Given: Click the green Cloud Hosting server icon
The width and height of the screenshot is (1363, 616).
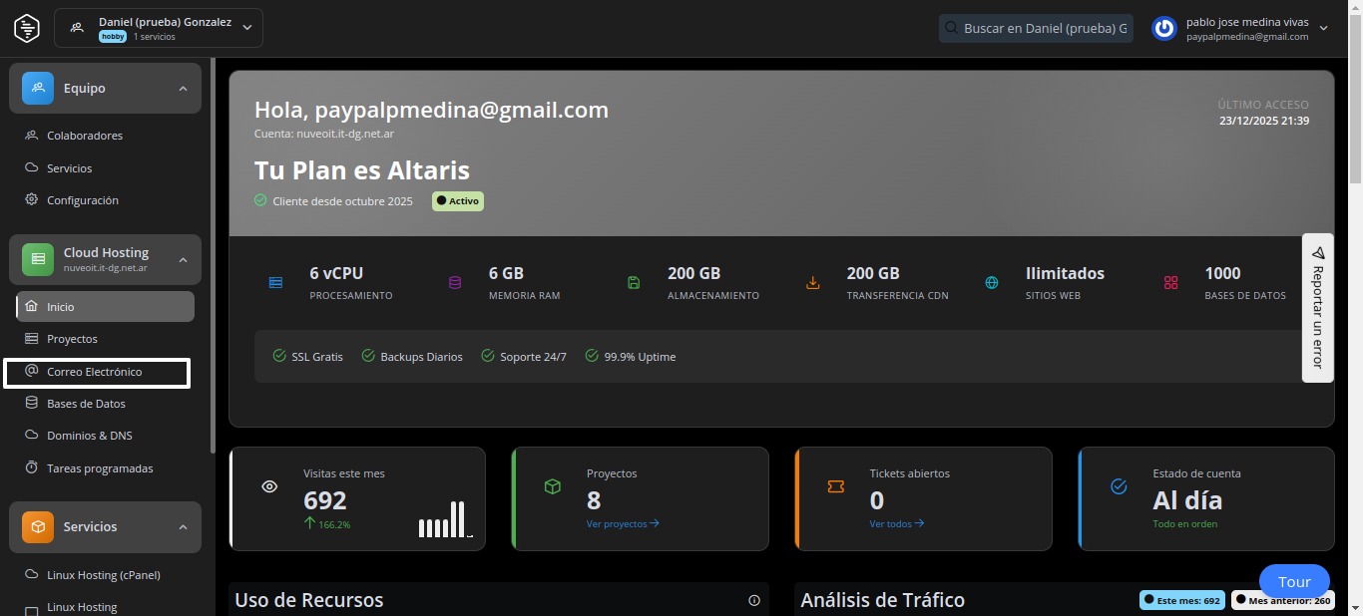Looking at the screenshot, I should click(38, 259).
